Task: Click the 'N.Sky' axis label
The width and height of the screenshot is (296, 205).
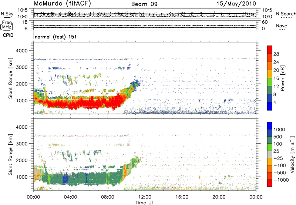Action: 7,14
